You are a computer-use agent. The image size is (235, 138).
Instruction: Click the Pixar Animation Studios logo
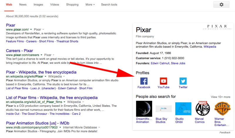pyautogui.click(x=217, y=27)
